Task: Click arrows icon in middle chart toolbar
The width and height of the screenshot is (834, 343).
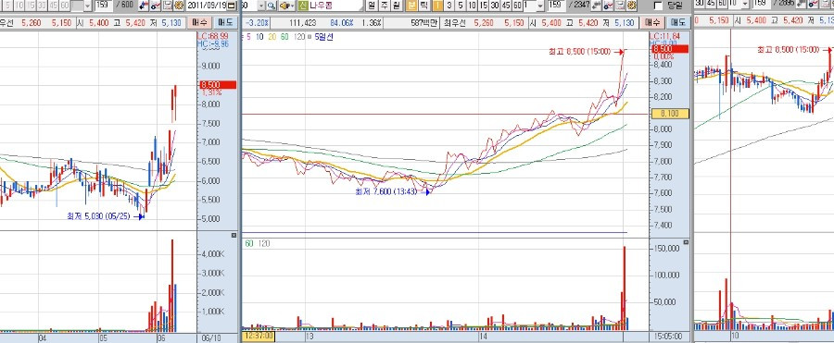Action: pyautogui.click(x=596, y=6)
